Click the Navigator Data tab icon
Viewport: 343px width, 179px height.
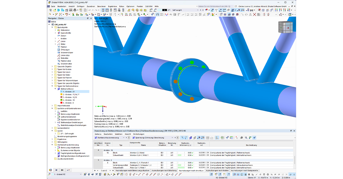point(51,170)
